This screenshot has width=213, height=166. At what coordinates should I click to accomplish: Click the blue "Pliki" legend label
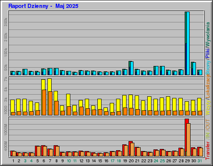[x=208, y=53]
